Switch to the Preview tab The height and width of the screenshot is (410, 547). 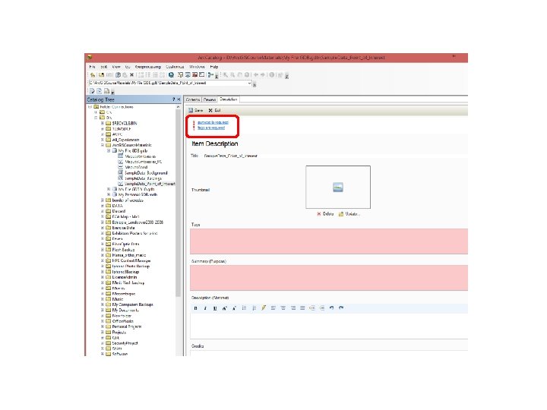pos(210,99)
